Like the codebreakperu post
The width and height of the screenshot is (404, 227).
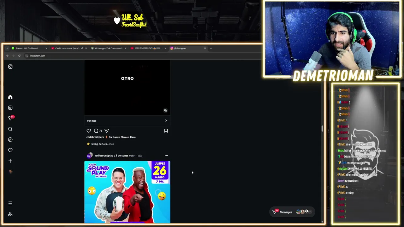pyautogui.click(x=89, y=131)
